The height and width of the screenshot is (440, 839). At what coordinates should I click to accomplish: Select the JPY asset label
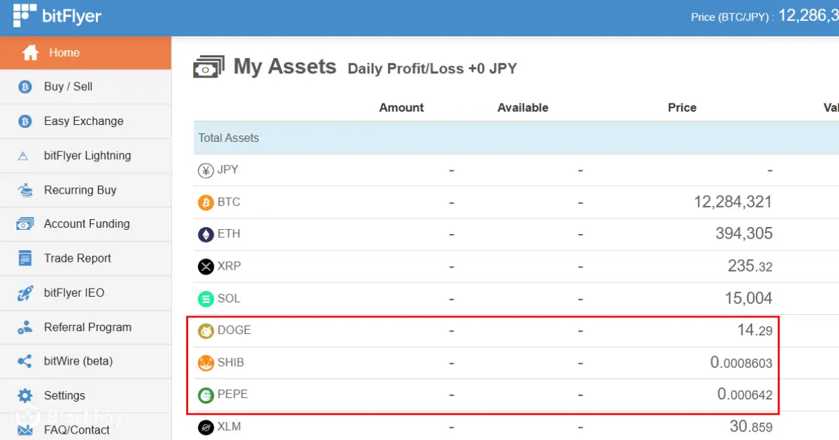tap(228, 170)
